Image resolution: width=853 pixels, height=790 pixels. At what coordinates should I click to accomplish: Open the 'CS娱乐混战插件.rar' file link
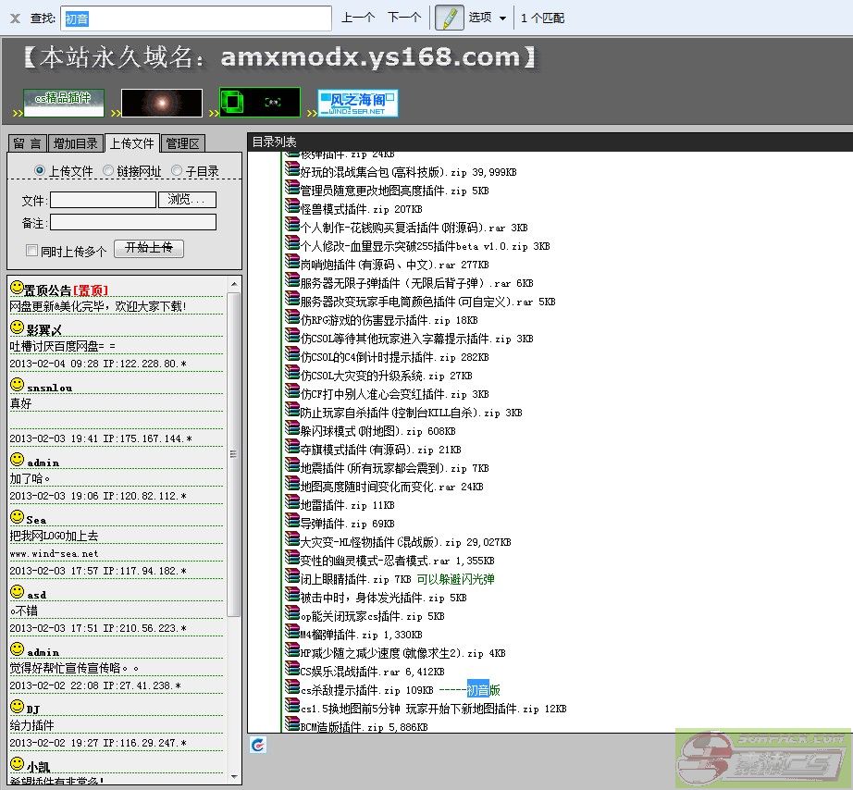350,672
